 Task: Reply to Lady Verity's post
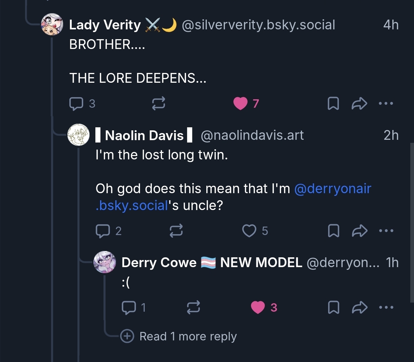click(x=76, y=103)
